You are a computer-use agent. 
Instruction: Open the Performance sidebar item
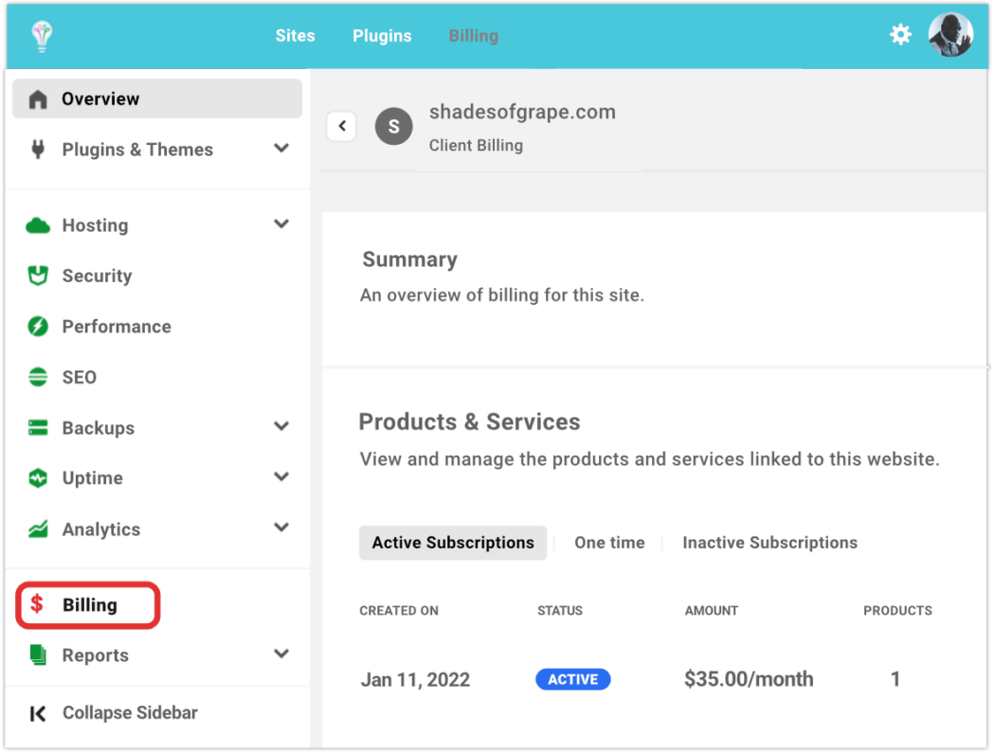(117, 327)
